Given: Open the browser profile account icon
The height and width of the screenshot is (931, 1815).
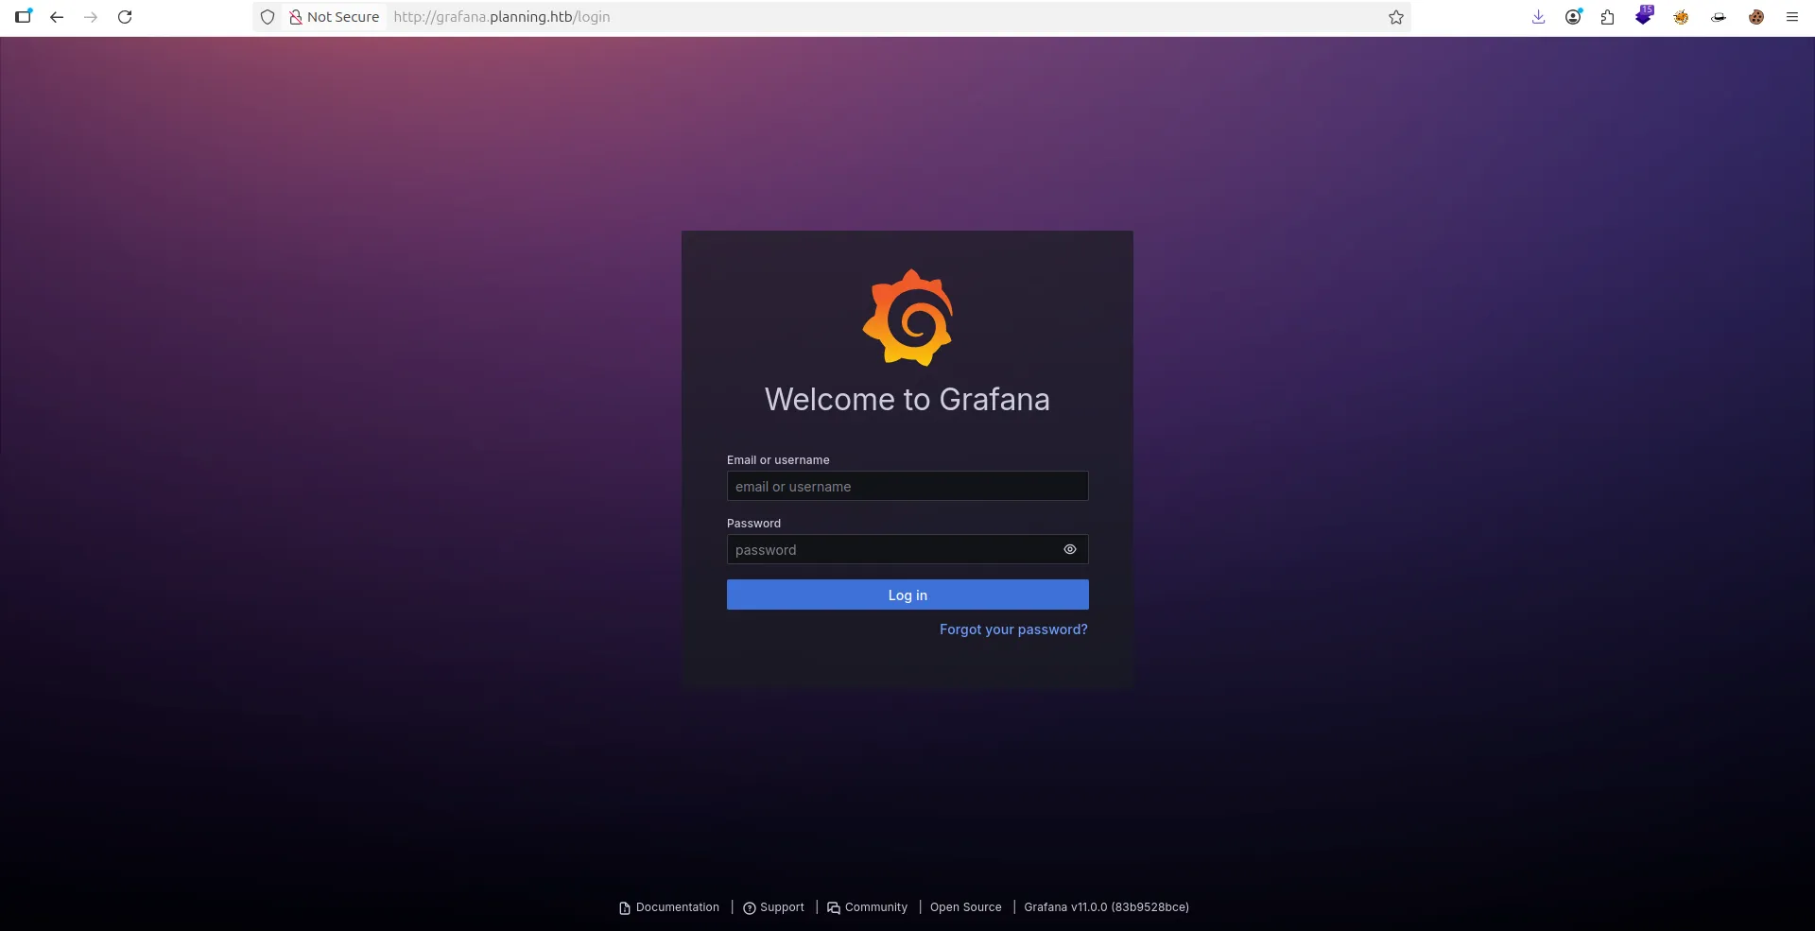Looking at the screenshot, I should tap(1572, 17).
